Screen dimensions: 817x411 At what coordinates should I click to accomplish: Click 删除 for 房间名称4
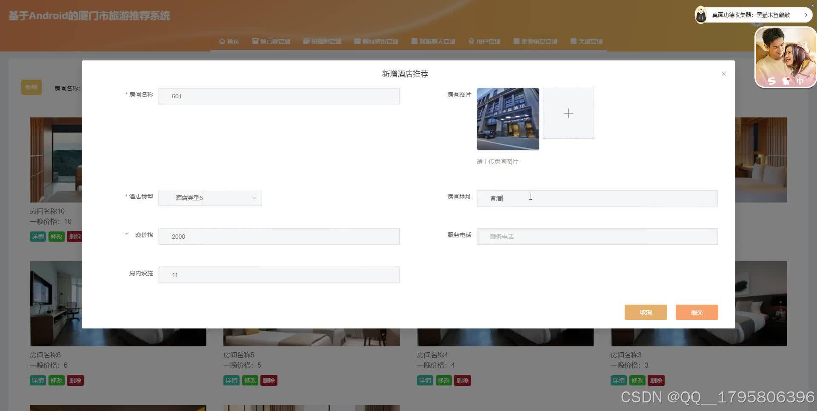point(463,380)
